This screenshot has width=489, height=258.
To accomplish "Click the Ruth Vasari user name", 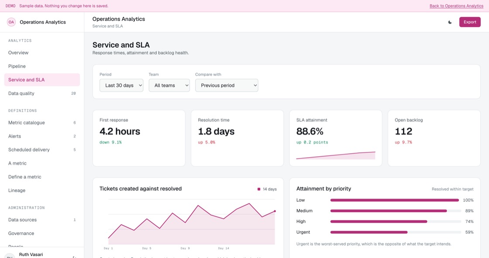I will [x=31, y=255].
